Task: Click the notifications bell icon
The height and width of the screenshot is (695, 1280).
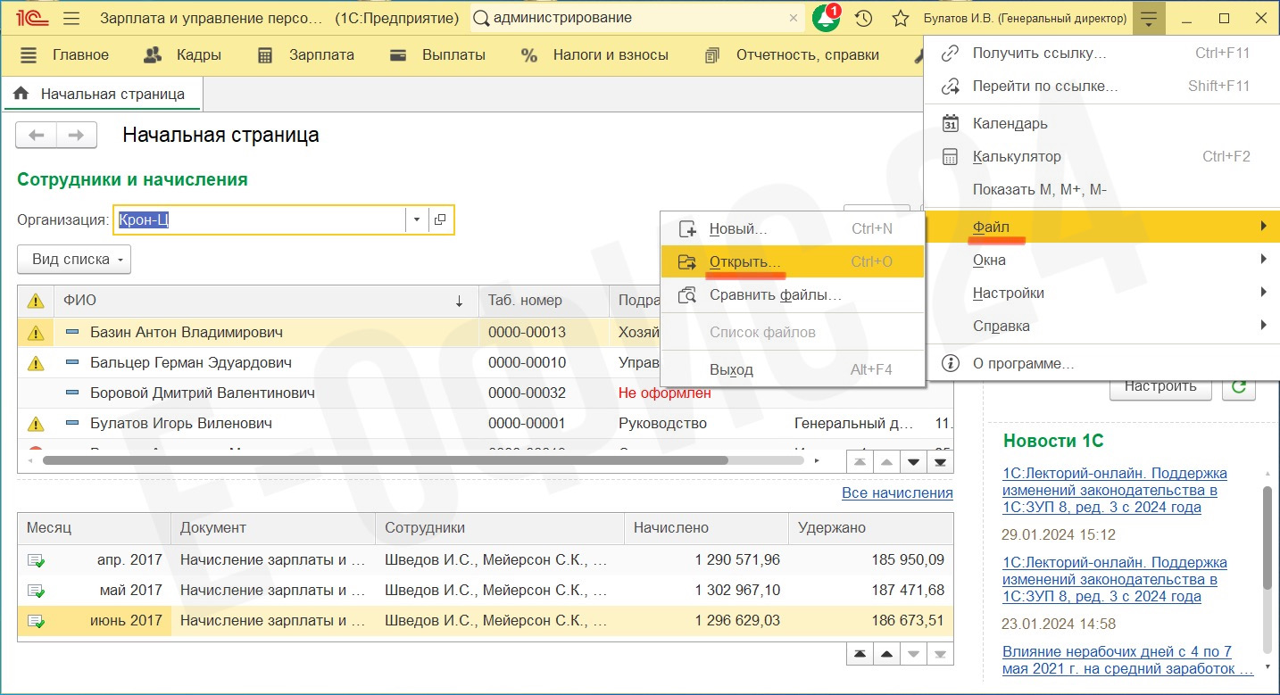Action: click(825, 18)
